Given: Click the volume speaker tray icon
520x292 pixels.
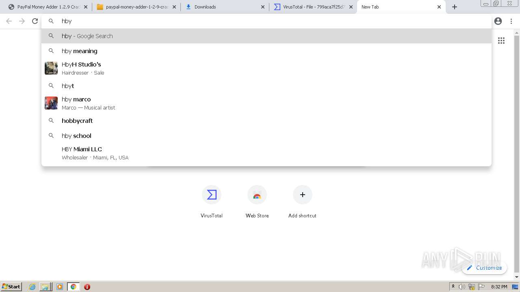Looking at the screenshot, I should pos(462,287).
